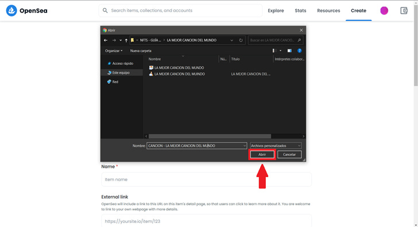
Task: Open the wallet icon in the OpenSea header
Action: click(404, 11)
